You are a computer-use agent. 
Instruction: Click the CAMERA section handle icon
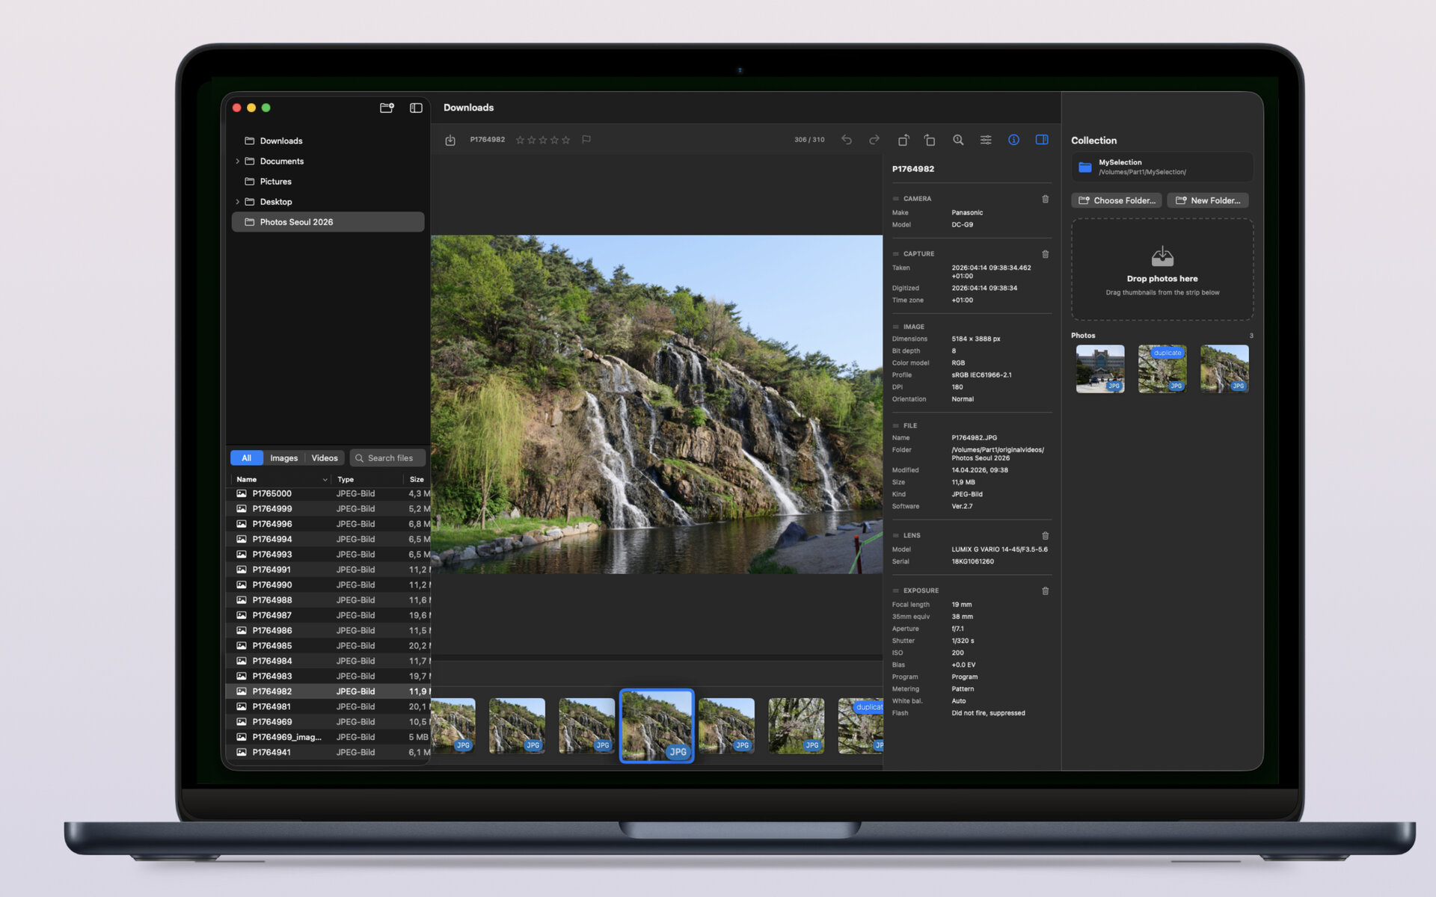point(896,199)
